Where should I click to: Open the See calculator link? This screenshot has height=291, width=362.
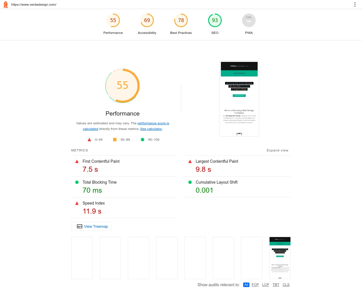pyautogui.click(x=151, y=129)
